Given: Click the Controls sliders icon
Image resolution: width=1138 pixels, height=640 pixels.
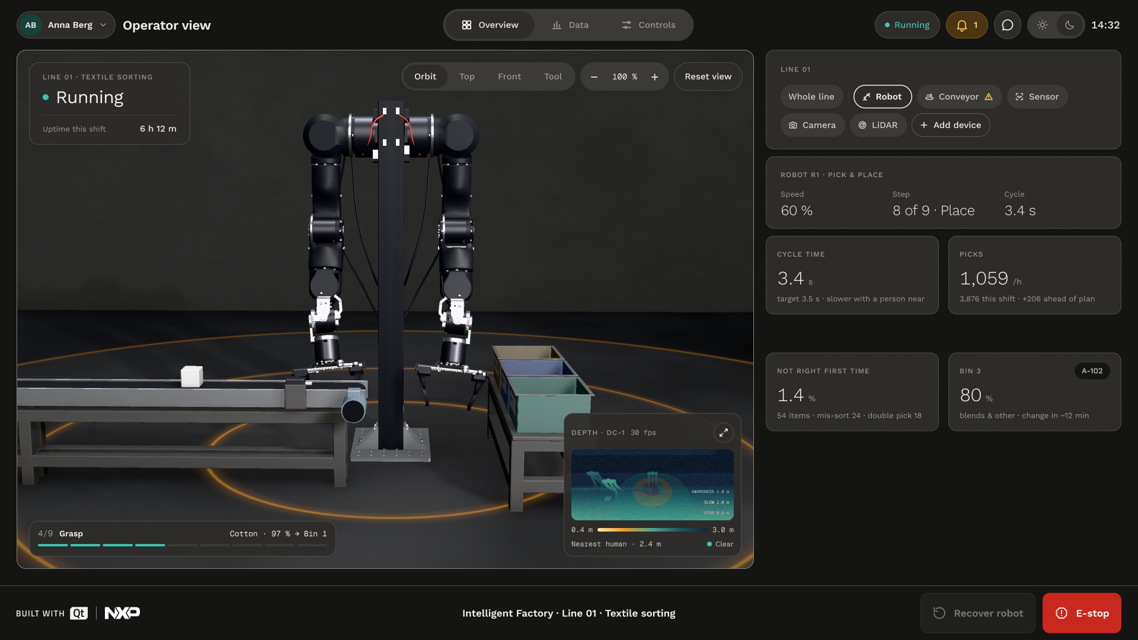Looking at the screenshot, I should tap(626, 25).
